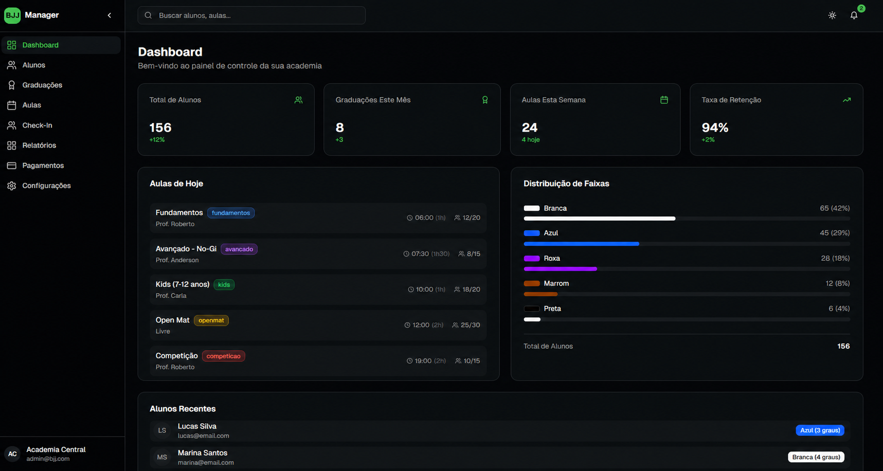Image resolution: width=883 pixels, height=471 pixels.
Task: Click the Aulas calendar icon in sidebar
Action: click(x=12, y=105)
